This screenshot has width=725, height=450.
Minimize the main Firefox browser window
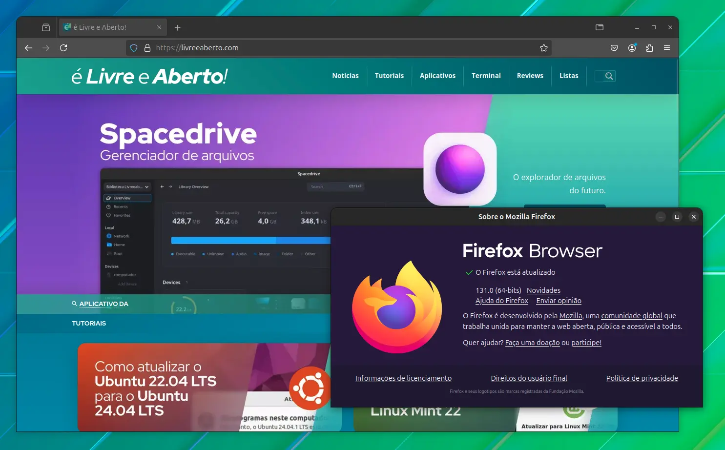[637, 27]
